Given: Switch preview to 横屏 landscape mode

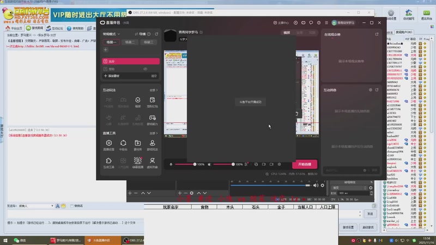Looking at the screenshot, I should pos(287,33).
